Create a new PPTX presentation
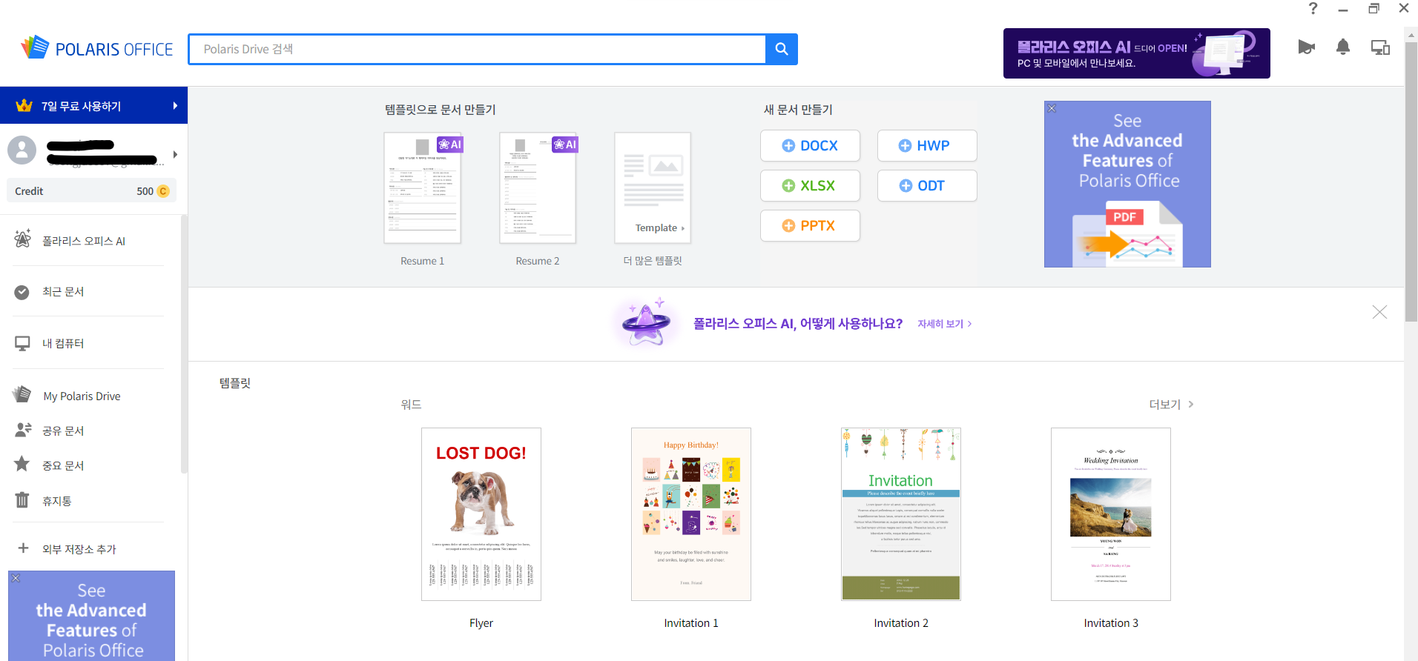Screen dimensions: 1418x661 tap(810, 226)
